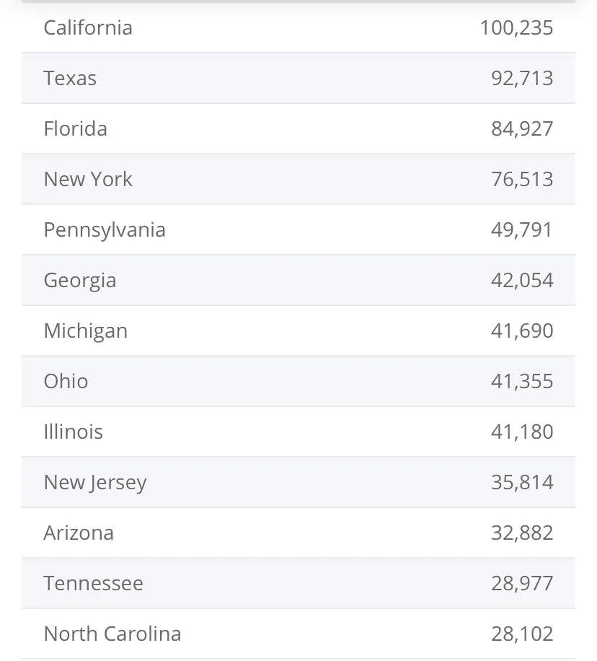
Task: Select the Ohio row label
Action: 66,382
